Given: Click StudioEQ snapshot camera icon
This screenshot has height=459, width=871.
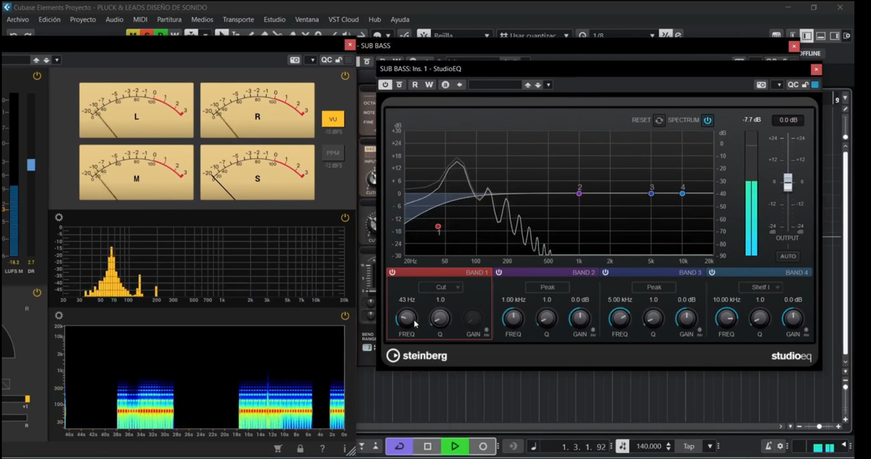Looking at the screenshot, I should [761, 85].
